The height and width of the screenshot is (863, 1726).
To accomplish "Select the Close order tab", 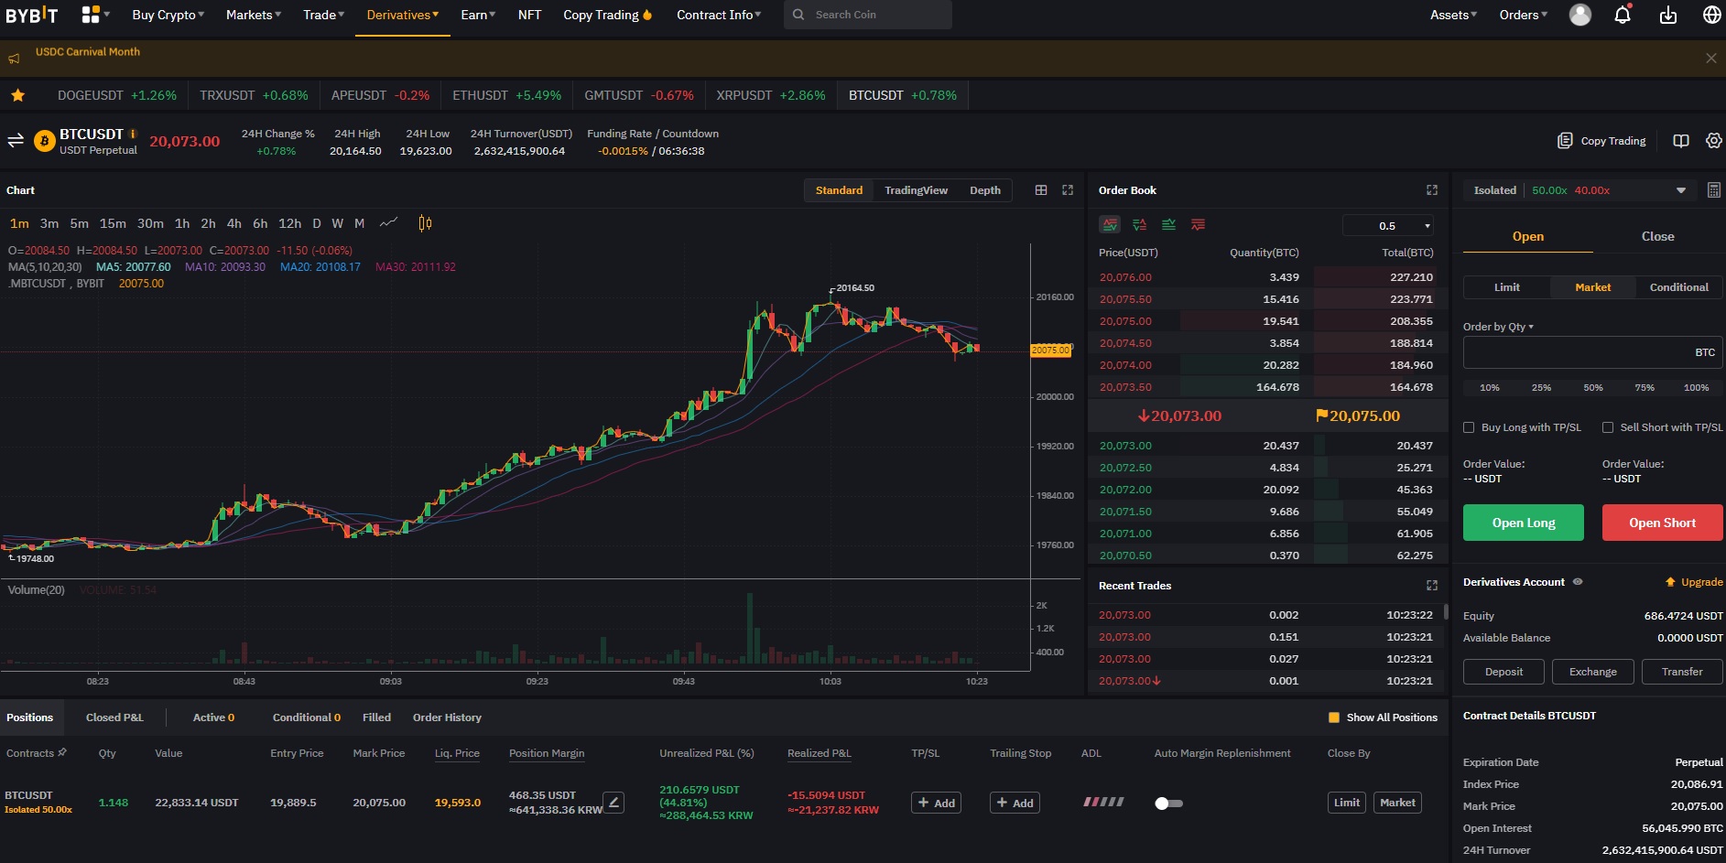I will [x=1657, y=236].
